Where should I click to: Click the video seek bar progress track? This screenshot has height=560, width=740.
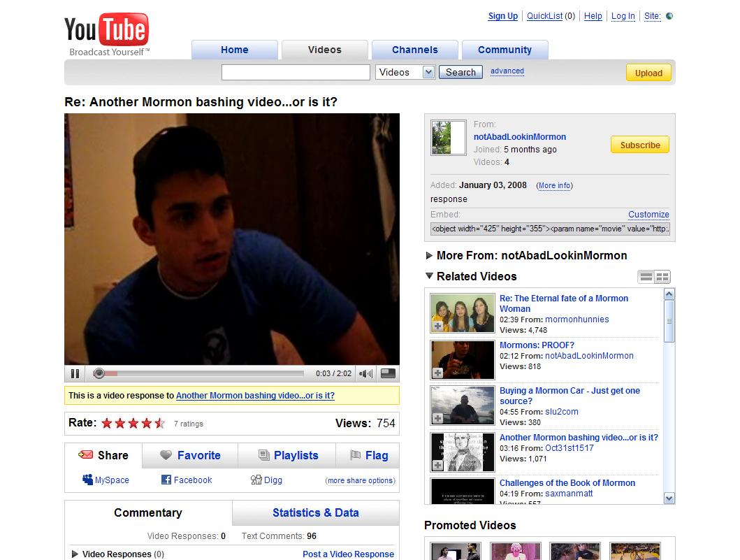pyautogui.click(x=203, y=373)
